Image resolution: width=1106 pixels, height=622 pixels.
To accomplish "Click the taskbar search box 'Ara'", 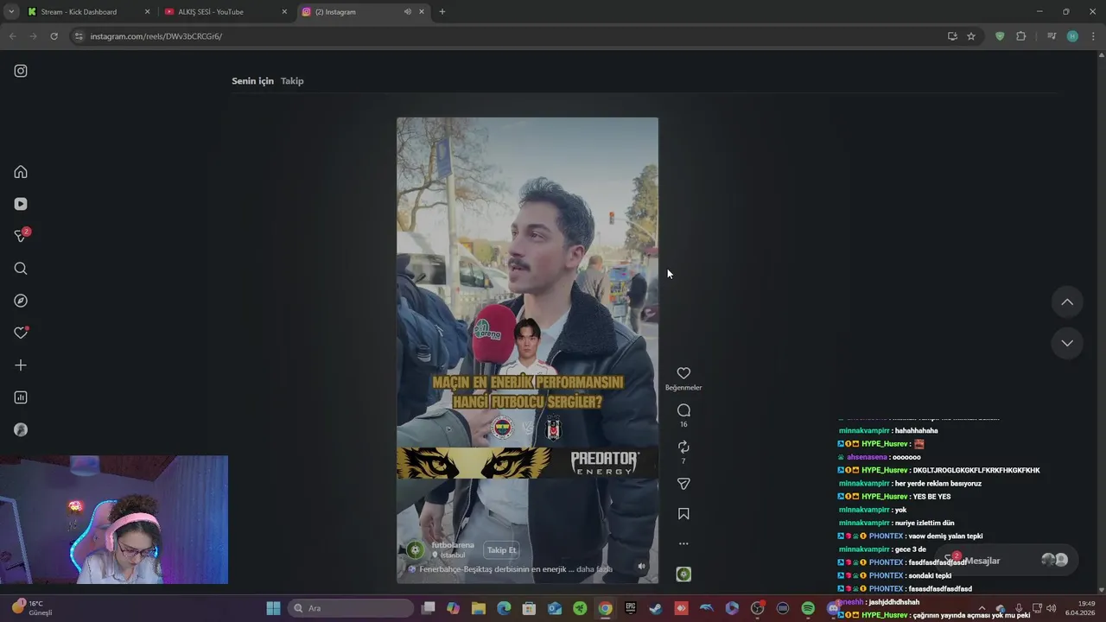I will (351, 608).
